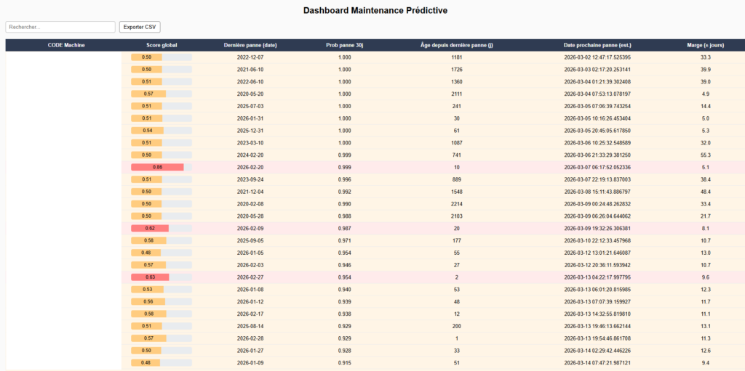Screen dimensions: 745x371
Task: Click the Score global column header
Action: pos(162,45)
